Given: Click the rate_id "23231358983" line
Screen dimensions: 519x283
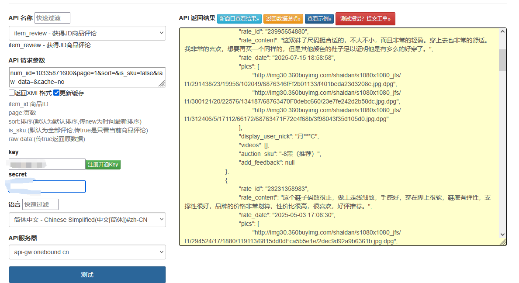Looking at the screenshot, I should [x=274, y=189].
